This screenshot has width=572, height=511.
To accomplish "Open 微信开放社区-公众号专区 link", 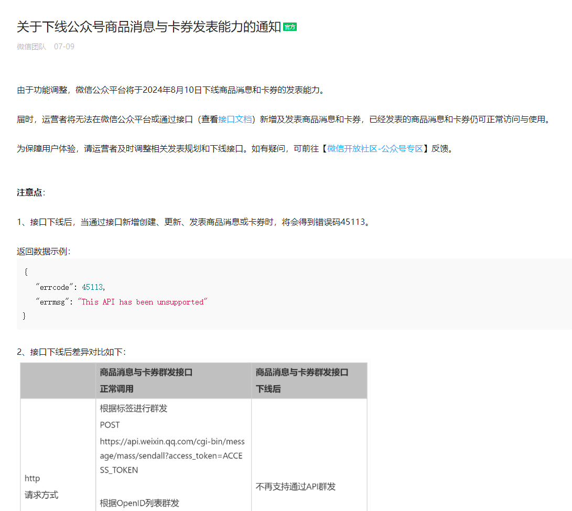I will coord(375,149).
